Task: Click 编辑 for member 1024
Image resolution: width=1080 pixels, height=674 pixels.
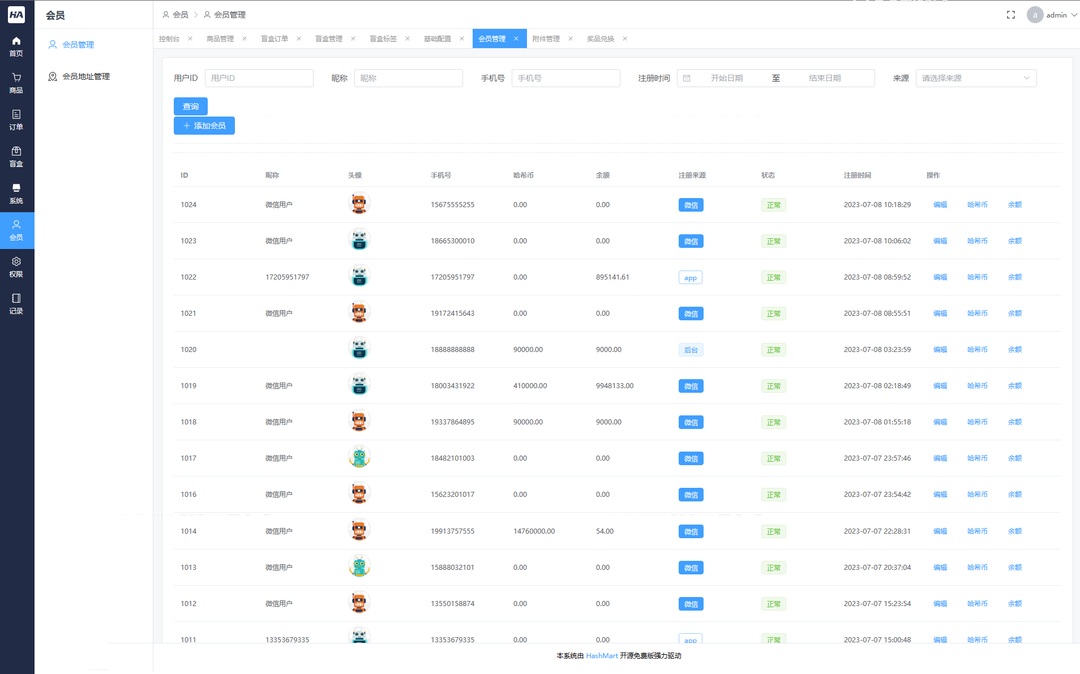Action: 940,205
